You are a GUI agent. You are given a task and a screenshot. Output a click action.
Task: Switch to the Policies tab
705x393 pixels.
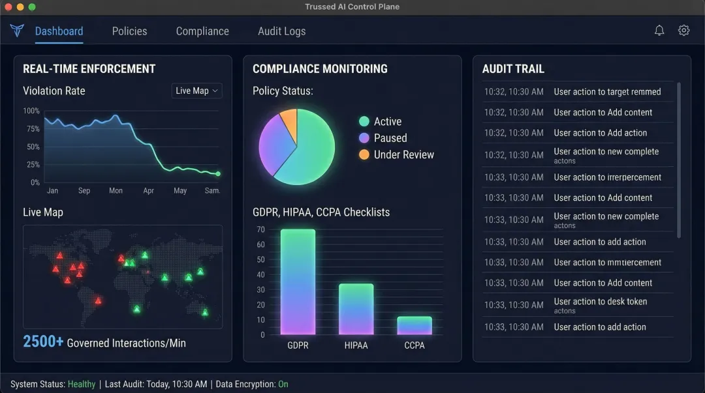pyautogui.click(x=129, y=31)
